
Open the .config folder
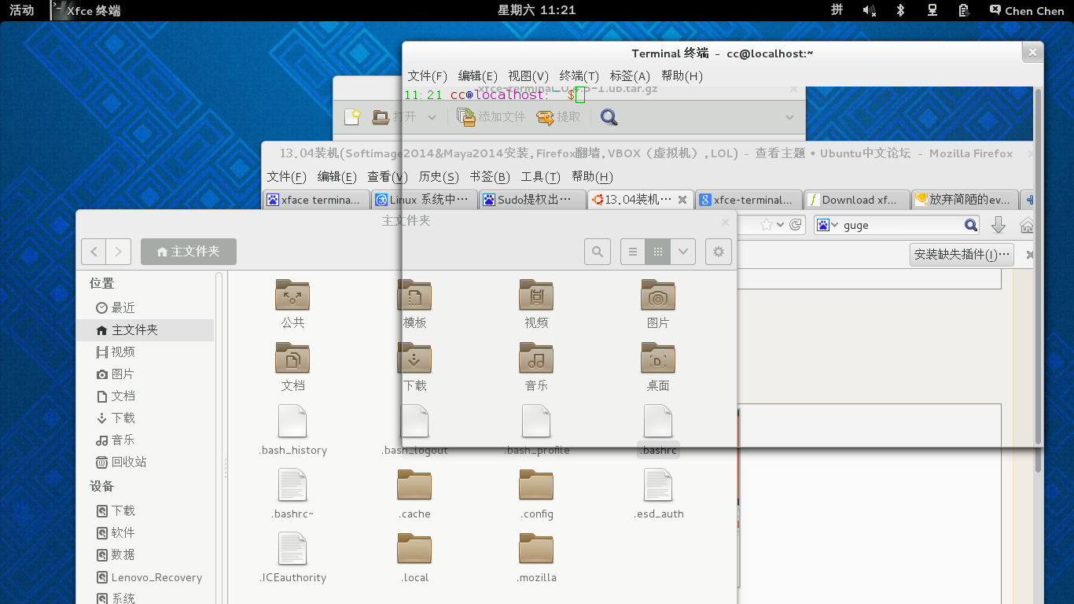pos(536,485)
